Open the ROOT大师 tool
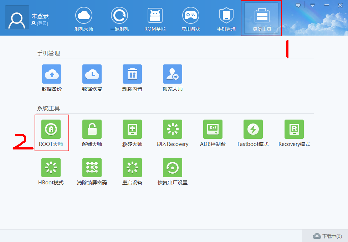Screen dimensions: 348x242 (51, 129)
